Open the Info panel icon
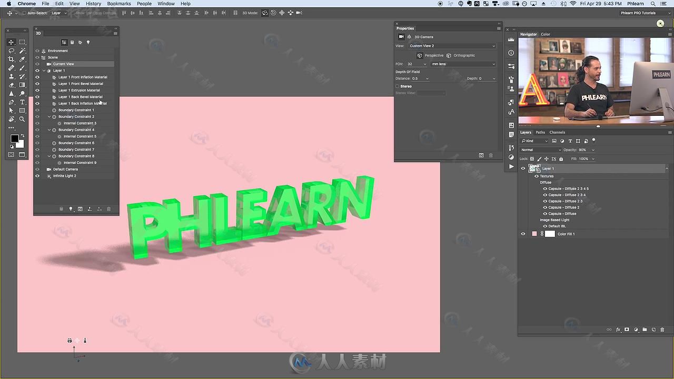Image resolution: width=674 pixels, height=379 pixels. tap(511, 53)
